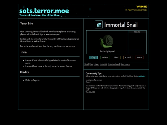Viewport: 167px width, 125px height.
Task: Click the "Watch your step" community tip
Action: pyautogui.click(x=94, y=80)
